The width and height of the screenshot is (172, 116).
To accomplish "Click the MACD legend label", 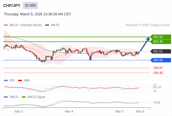I will 14,97.
